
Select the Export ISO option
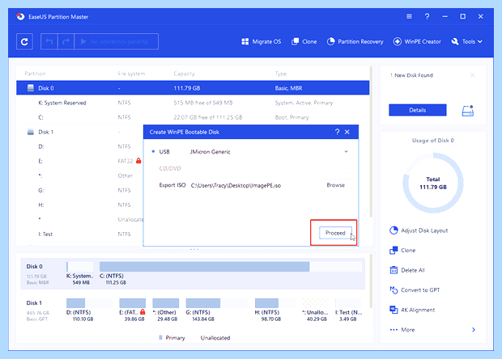(x=172, y=185)
